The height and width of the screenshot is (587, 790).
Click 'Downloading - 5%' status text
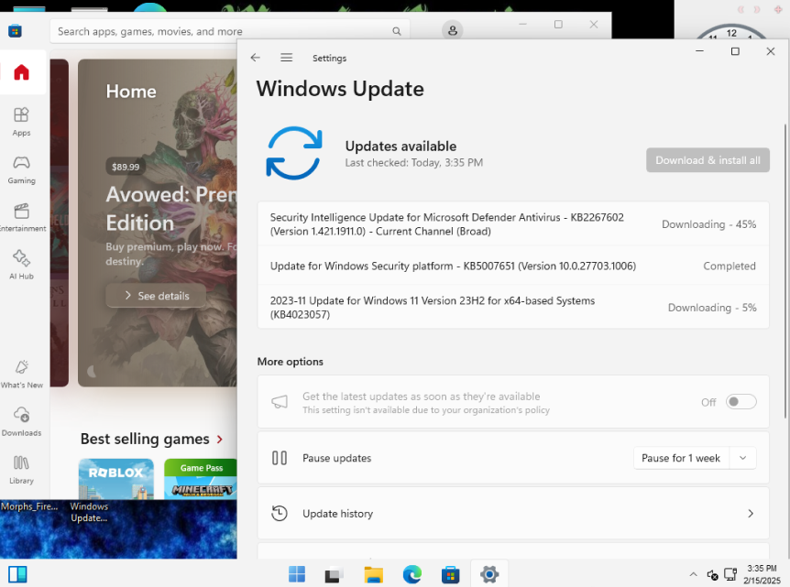[712, 307]
